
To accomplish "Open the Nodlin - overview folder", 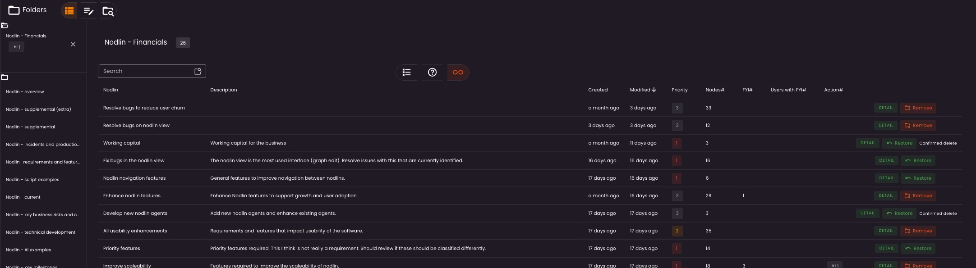I will click(25, 92).
